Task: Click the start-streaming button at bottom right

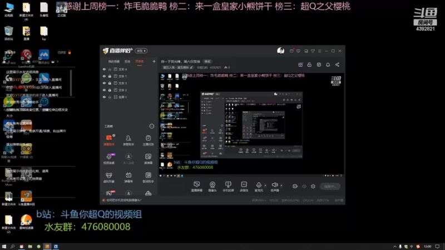Action: point(330,186)
